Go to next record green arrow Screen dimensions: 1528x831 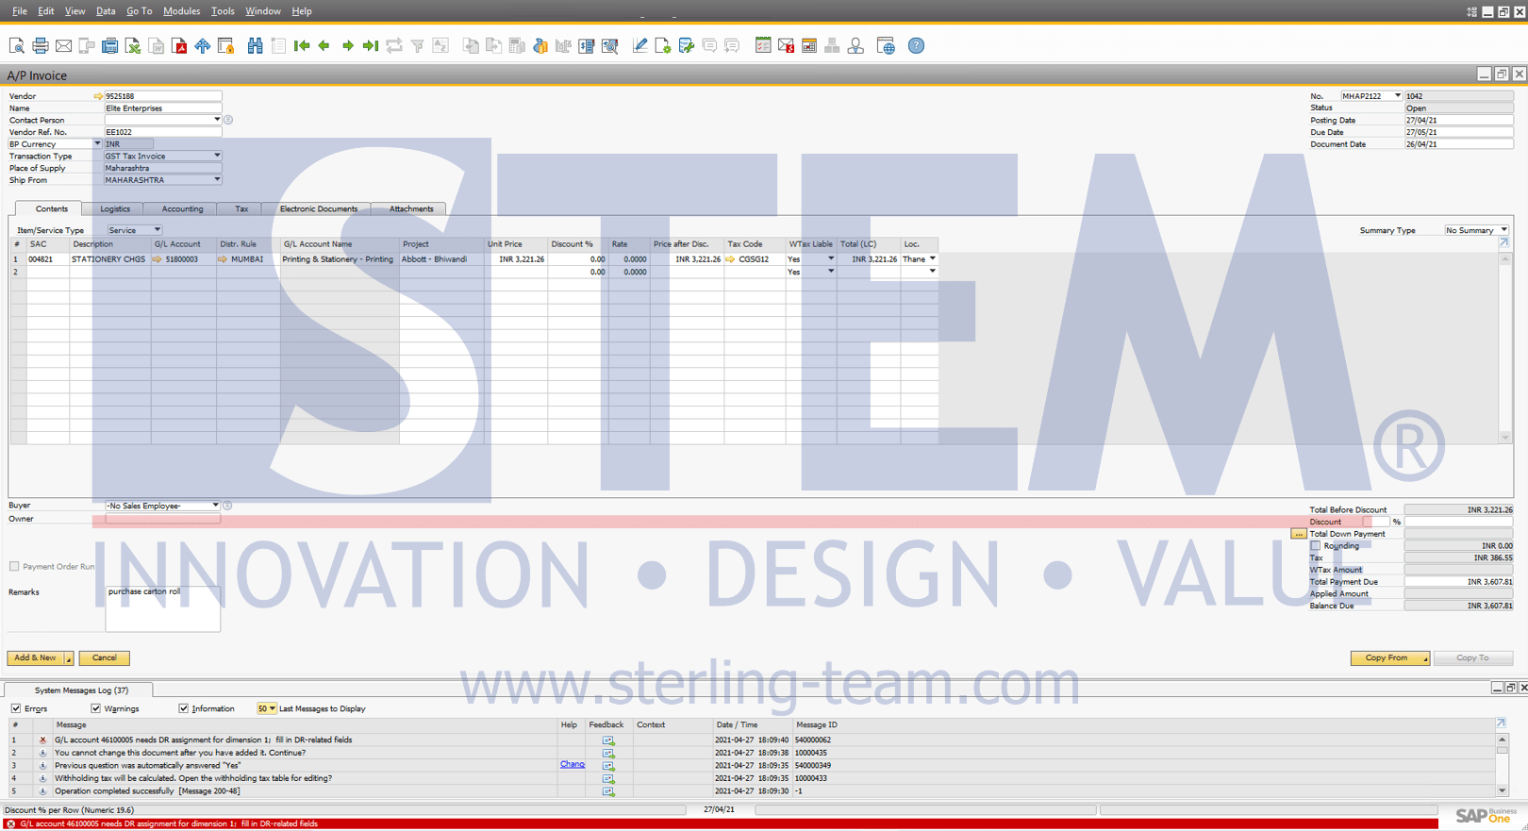[348, 46]
